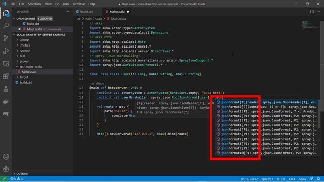The image size is (324, 182).
Task: Expand the target folder
Action: 24,77
